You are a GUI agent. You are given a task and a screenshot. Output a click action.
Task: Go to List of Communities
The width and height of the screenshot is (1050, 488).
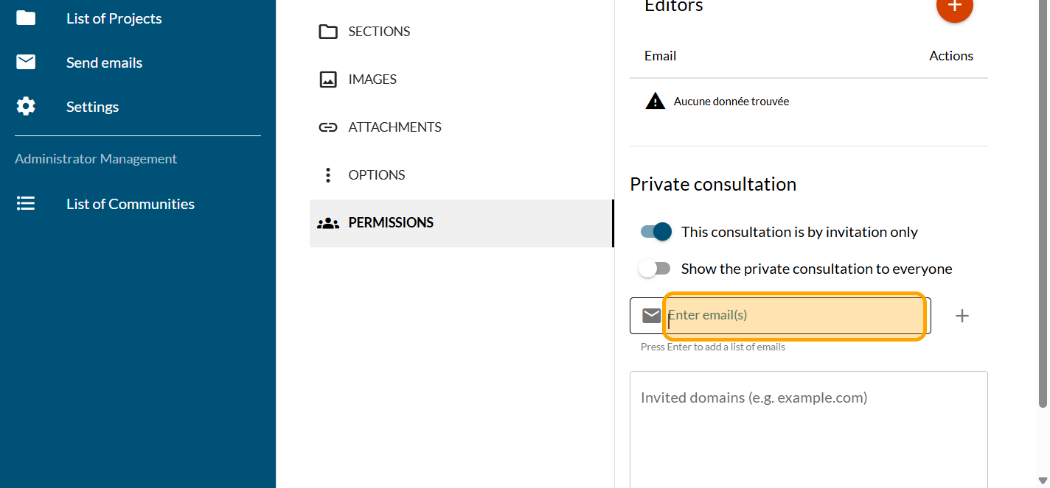pyautogui.click(x=130, y=204)
